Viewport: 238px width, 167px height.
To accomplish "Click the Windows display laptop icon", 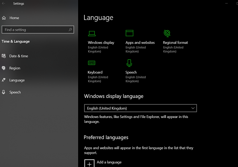I will click(92, 34).
